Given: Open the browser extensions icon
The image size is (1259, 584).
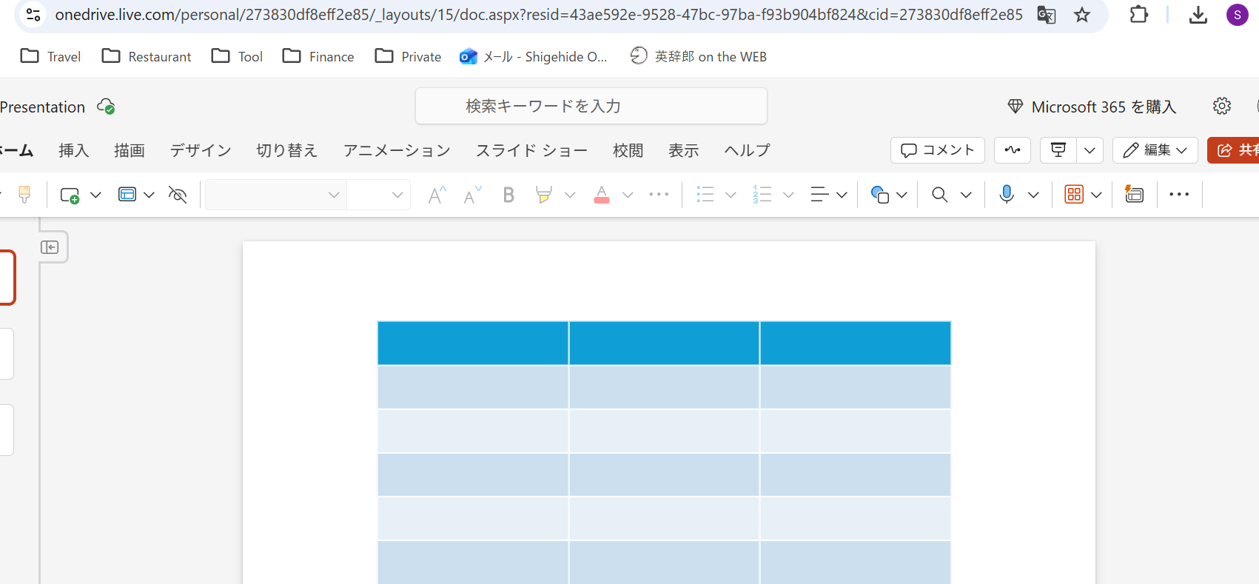Looking at the screenshot, I should [1138, 14].
